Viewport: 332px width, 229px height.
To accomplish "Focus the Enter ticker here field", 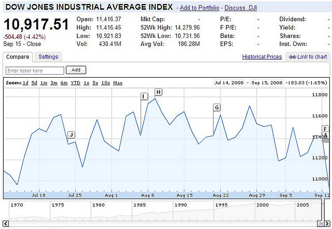I will point(35,70).
